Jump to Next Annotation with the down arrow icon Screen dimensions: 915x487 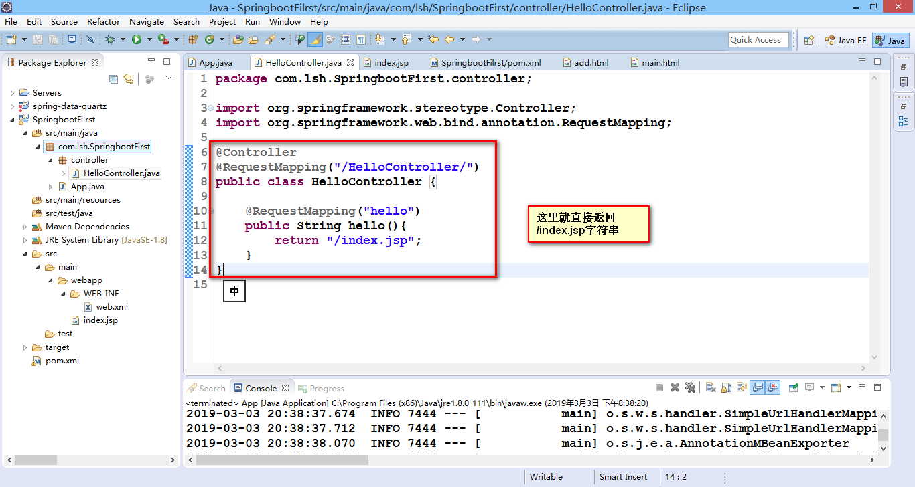378,40
